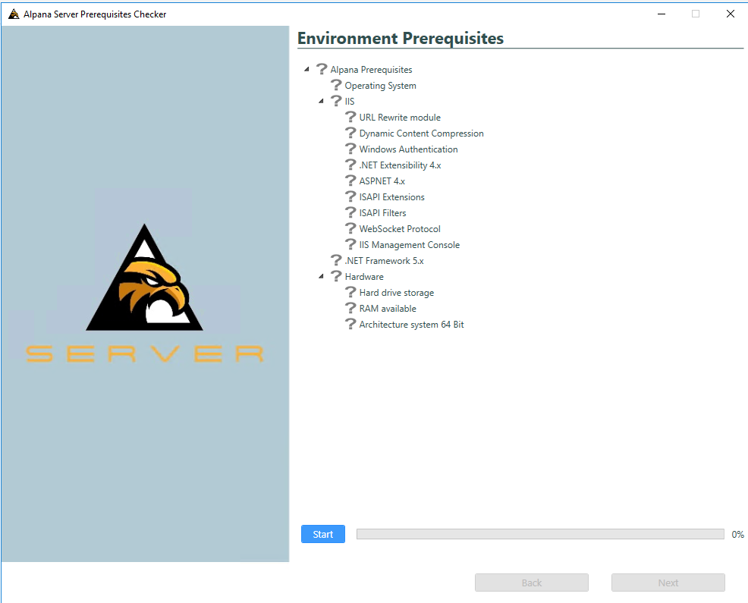Collapse the Alpana Prerequisites tree node
This screenshot has width=748, height=603.
[x=306, y=70]
